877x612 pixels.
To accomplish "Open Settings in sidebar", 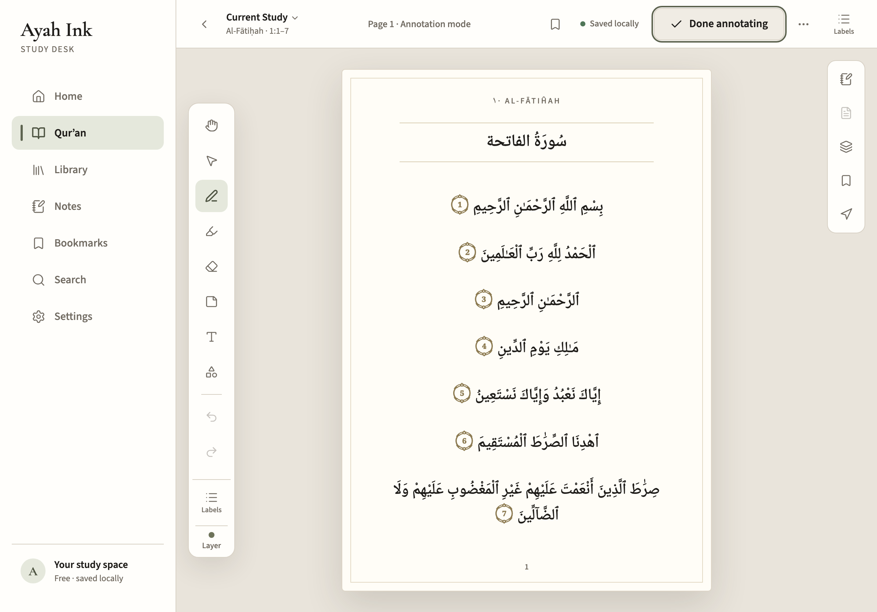I will tap(87, 316).
